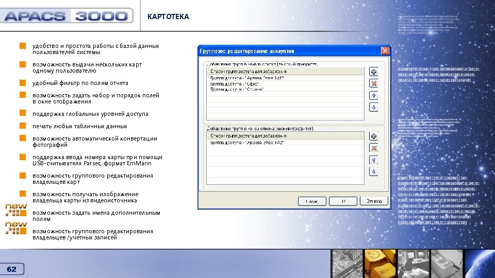Open the gray keyboard thumbnail in the footer

(447, 264)
